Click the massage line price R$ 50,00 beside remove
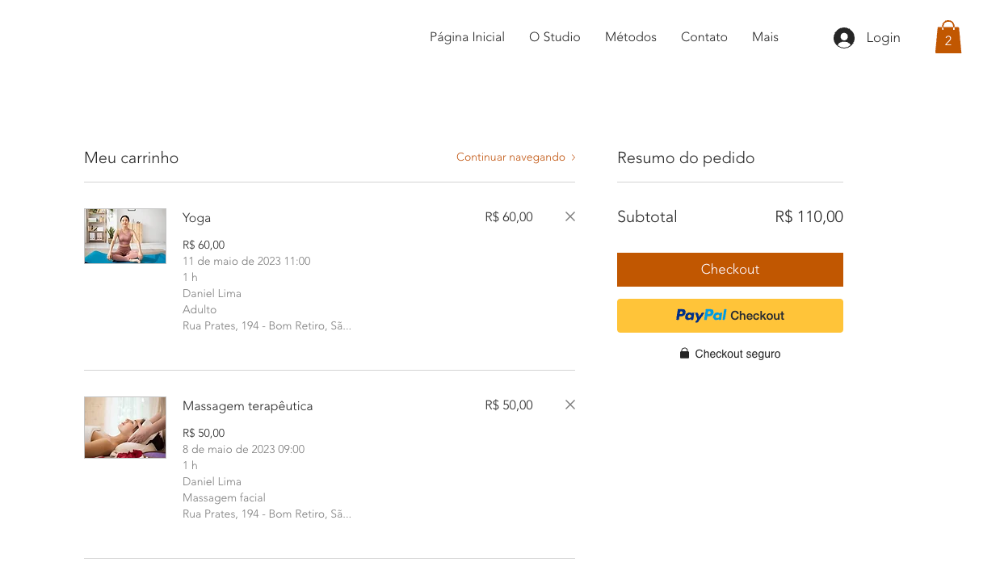The height and width of the screenshot is (583, 1000). 509,405
